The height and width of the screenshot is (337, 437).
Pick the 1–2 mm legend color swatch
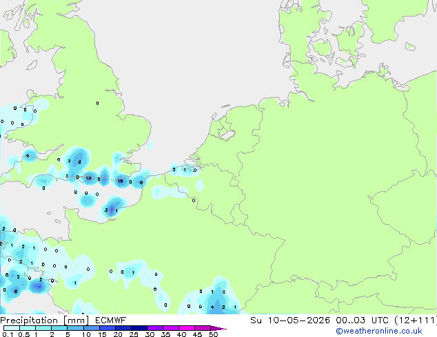43,328
